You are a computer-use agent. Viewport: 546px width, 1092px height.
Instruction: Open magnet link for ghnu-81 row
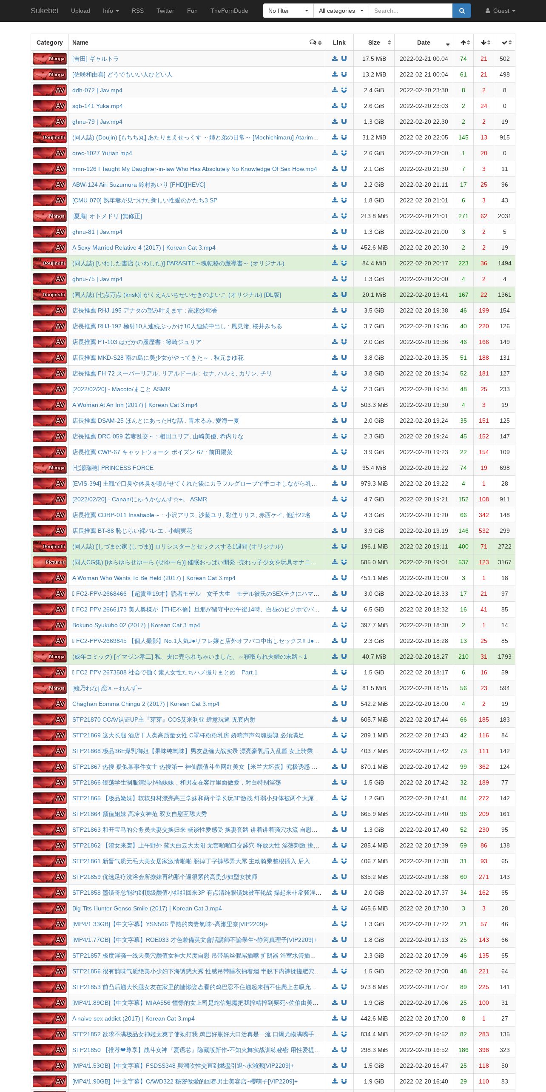[x=344, y=232]
